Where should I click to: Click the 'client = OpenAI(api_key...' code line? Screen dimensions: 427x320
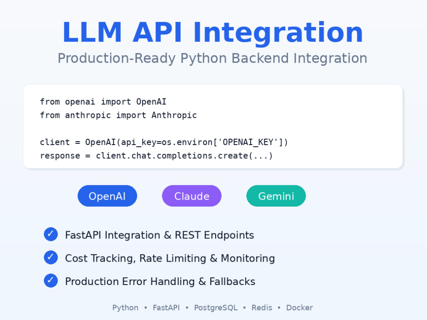pos(164,143)
